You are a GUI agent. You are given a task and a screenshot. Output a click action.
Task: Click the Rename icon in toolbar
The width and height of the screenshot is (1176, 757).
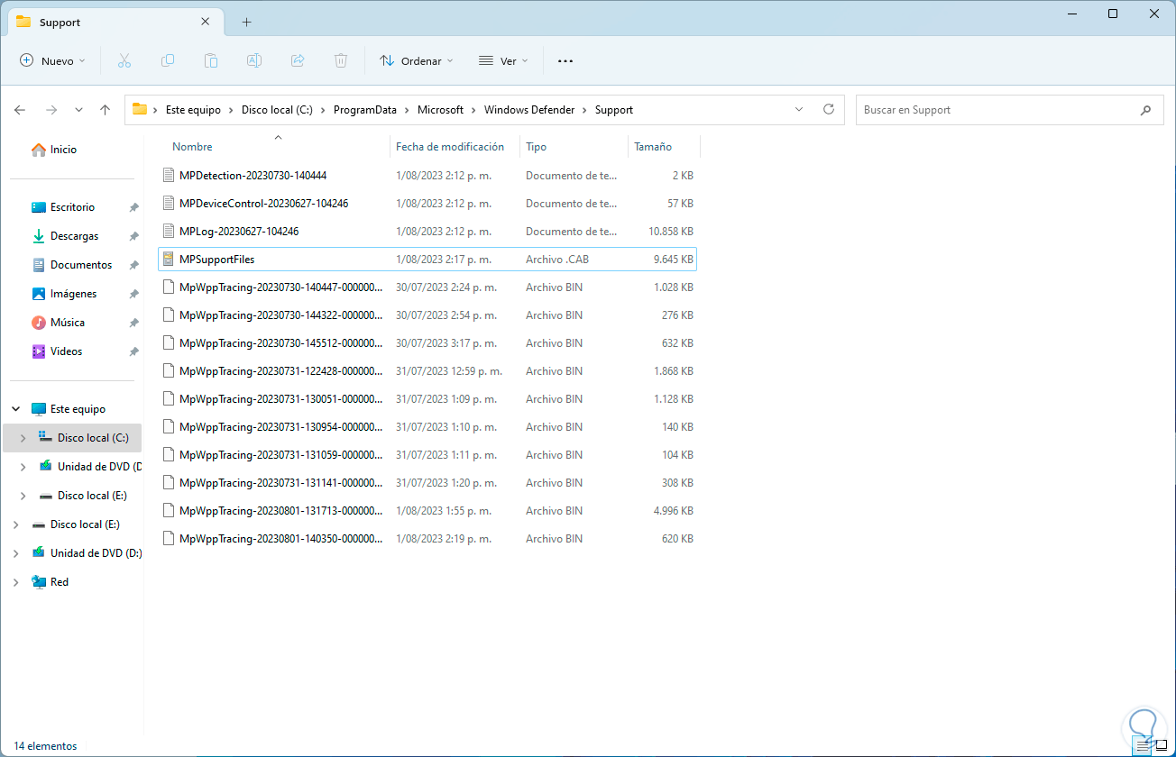click(x=254, y=60)
